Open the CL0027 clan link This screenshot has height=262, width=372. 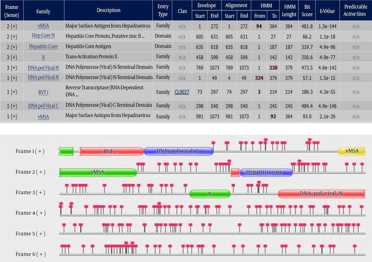coord(182,92)
